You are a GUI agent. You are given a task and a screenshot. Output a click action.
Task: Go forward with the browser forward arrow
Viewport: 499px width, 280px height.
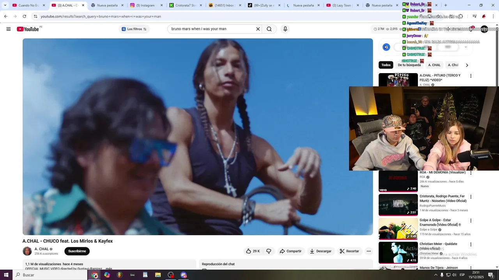[15, 16]
